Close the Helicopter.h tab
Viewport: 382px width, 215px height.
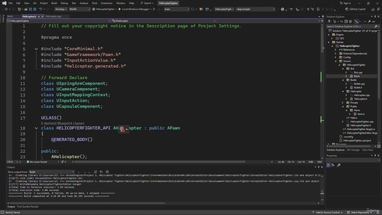[42, 16]
